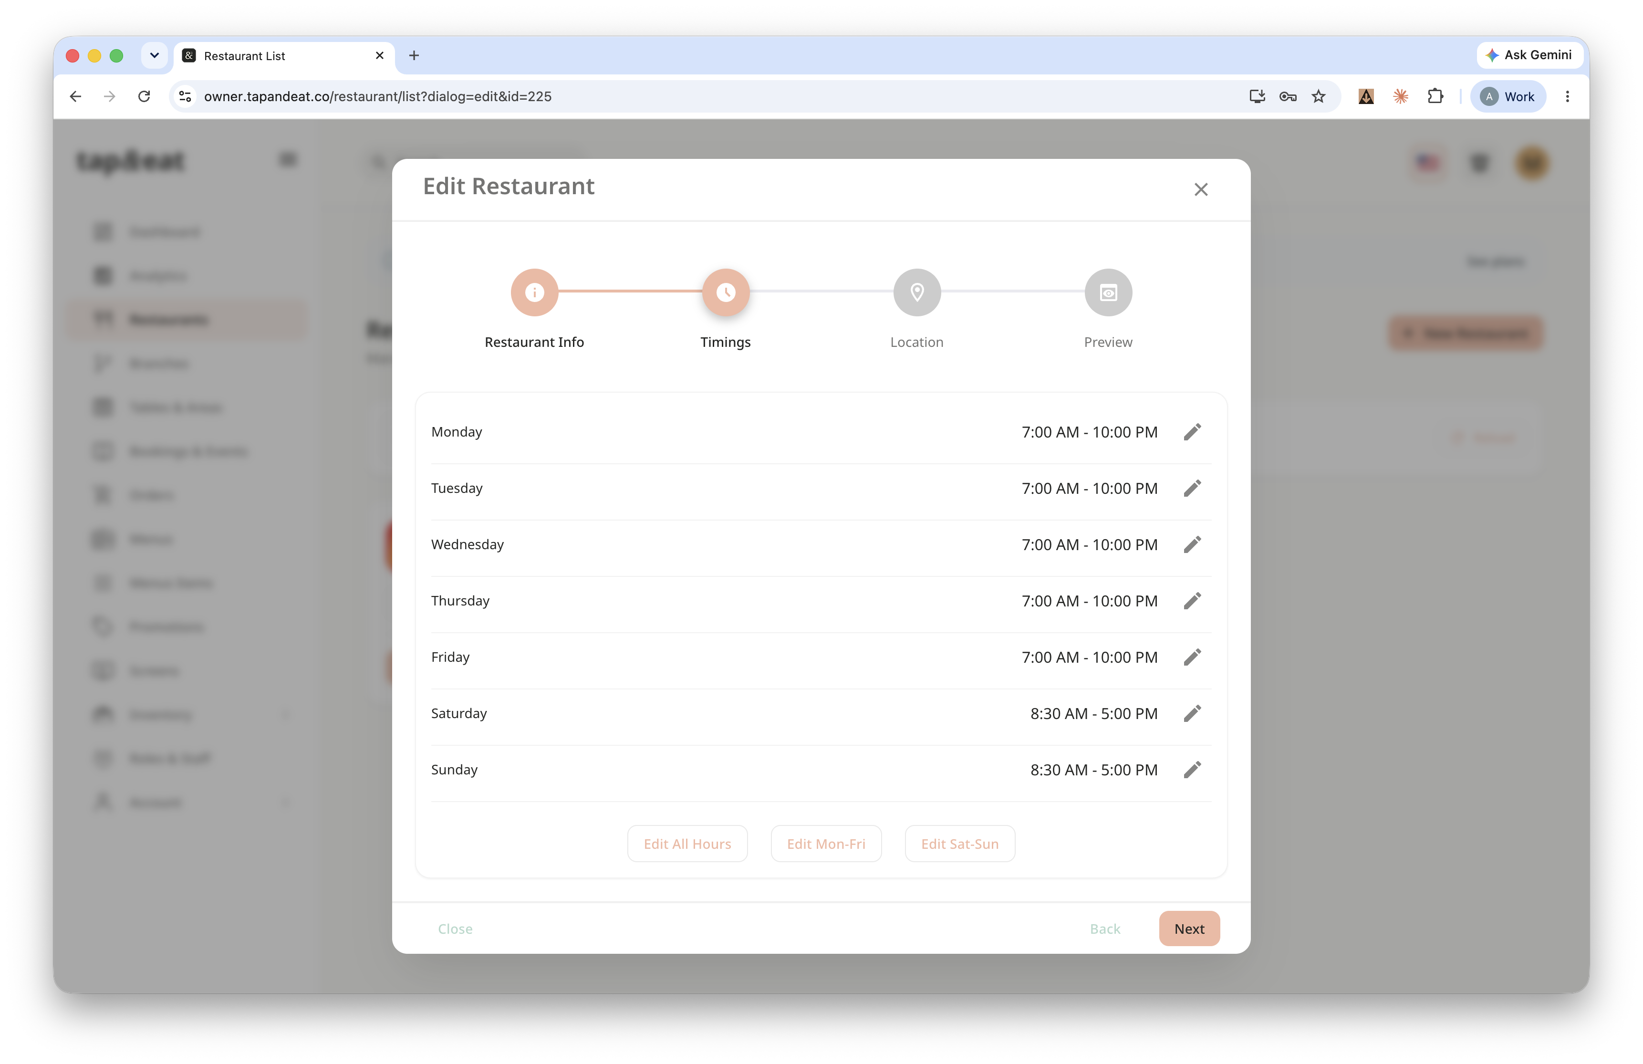Edit Tuesday hours with pencil icon
Viewport: 1643px width, 1064px height.
click(1192, 488)
